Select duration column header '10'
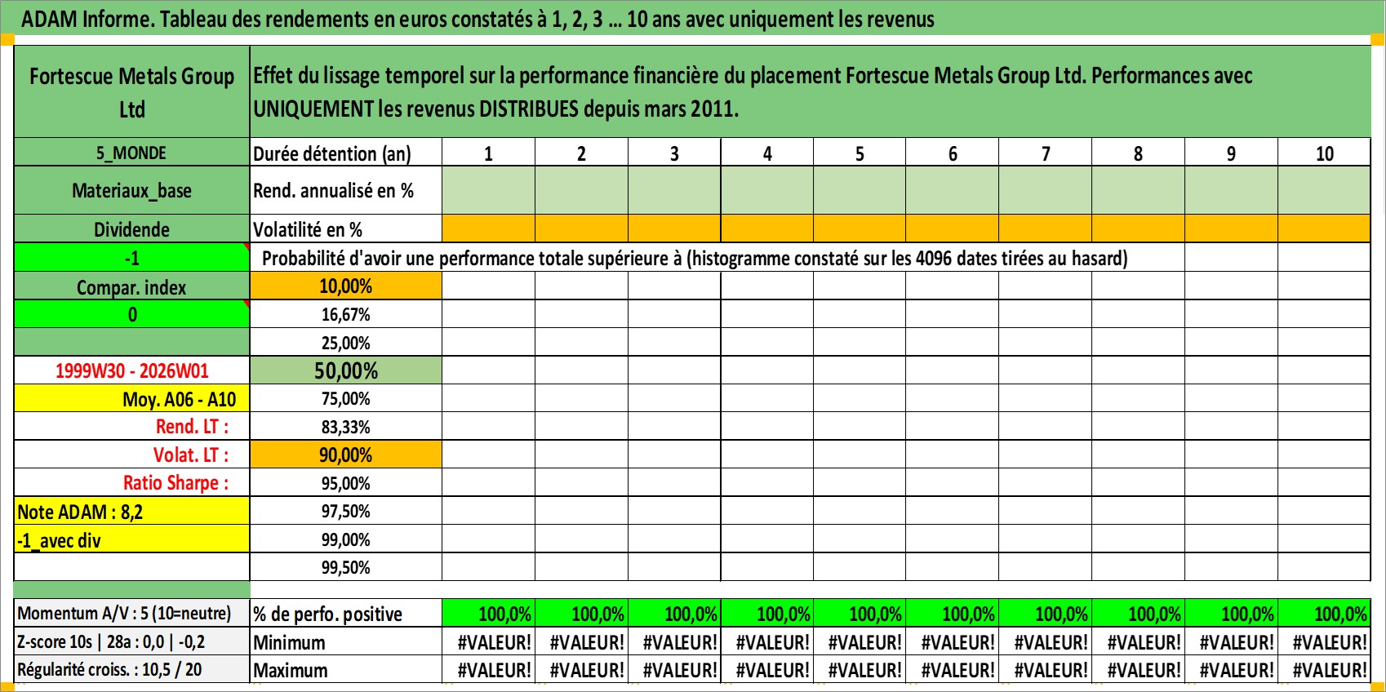1386x692 pixels. pos(1324,153)
